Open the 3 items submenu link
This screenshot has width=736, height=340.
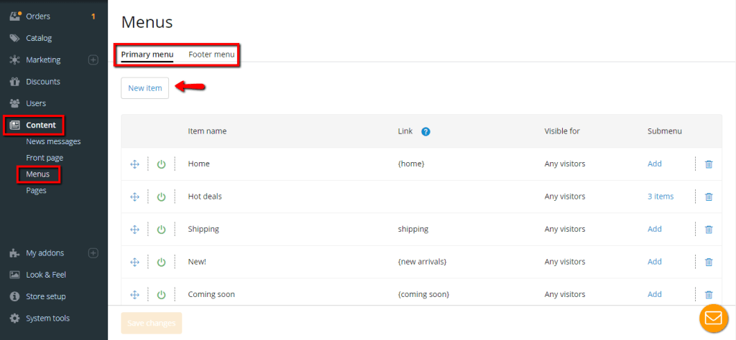coord(661,197)
